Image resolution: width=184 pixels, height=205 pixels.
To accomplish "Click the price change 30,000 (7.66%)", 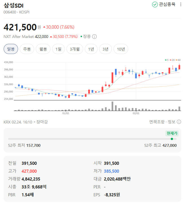I will pos(59,27).
